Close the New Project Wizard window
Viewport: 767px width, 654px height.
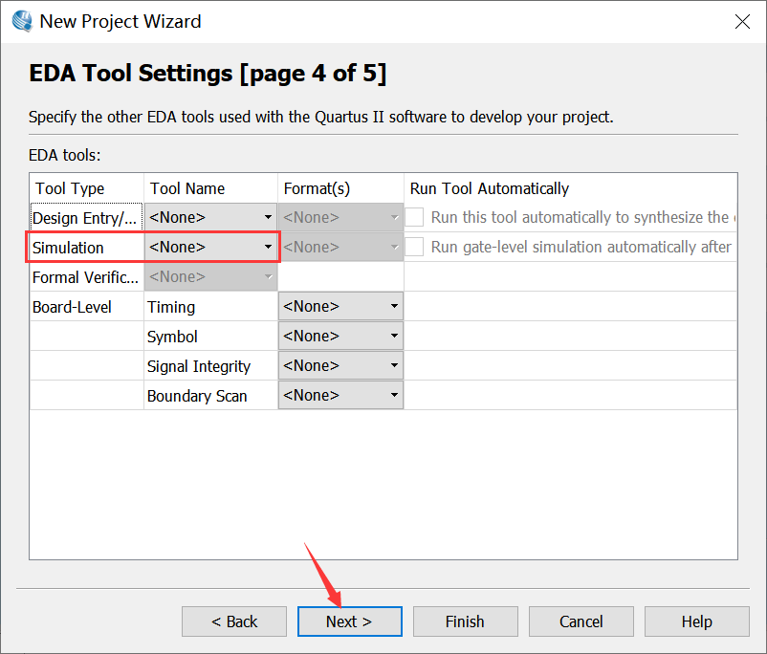741,21
